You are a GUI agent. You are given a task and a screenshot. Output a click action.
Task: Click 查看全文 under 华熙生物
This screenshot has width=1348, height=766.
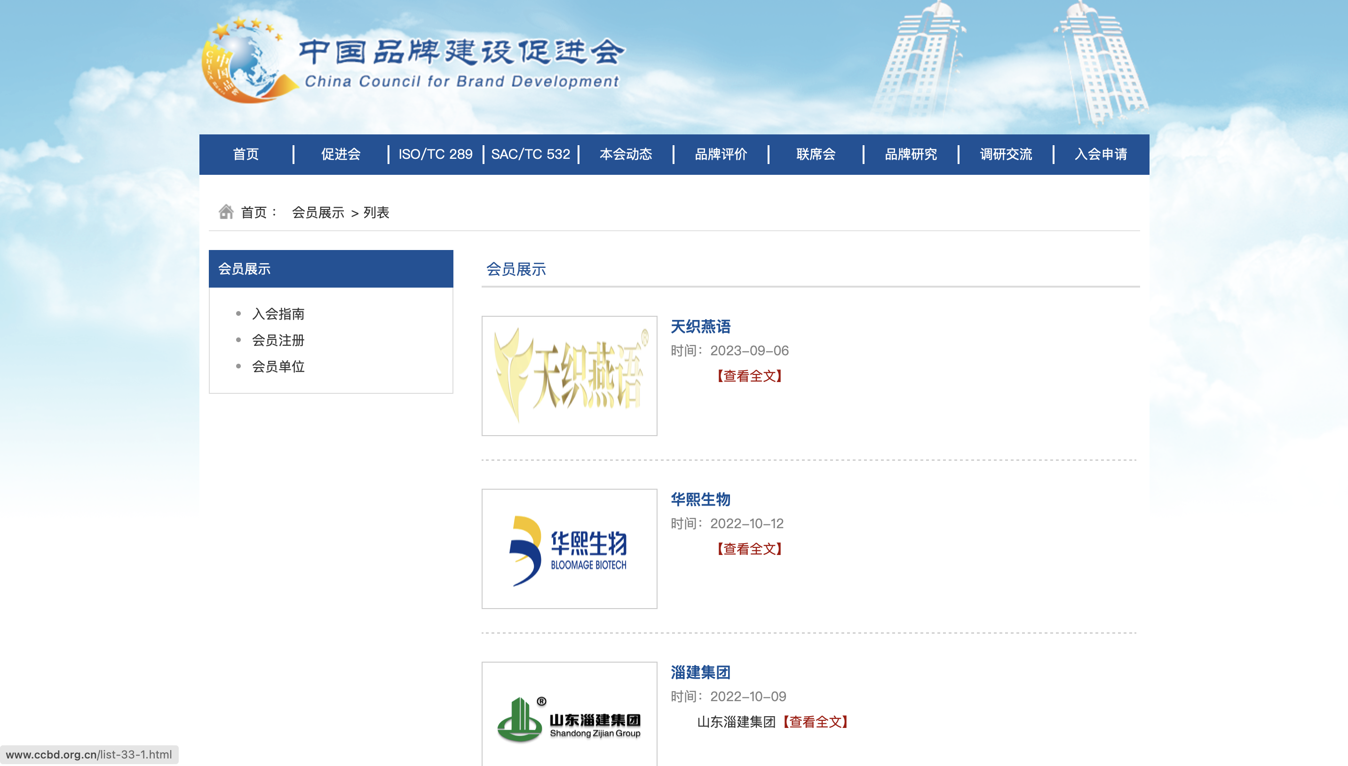point(749,549)
